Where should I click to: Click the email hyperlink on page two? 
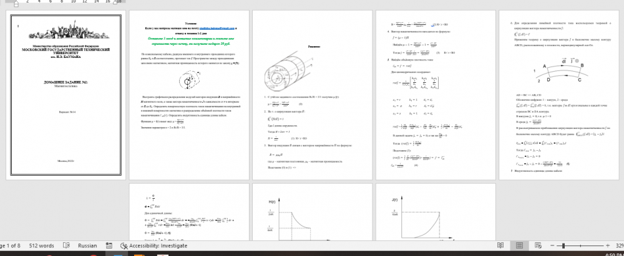tap(217, 29)
